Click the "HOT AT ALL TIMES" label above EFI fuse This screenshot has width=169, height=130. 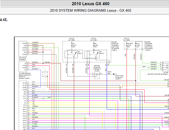pos(93,39)
